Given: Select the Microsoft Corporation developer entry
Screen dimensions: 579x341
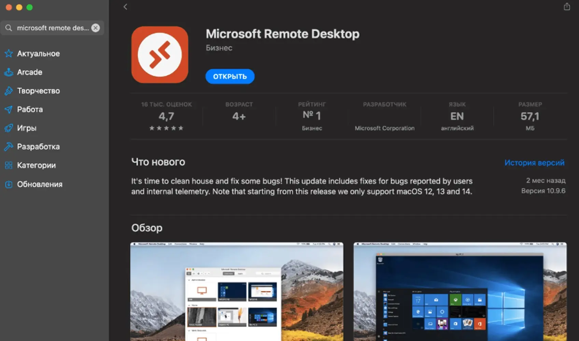Looking at the screenshot, I should point(384,128).
